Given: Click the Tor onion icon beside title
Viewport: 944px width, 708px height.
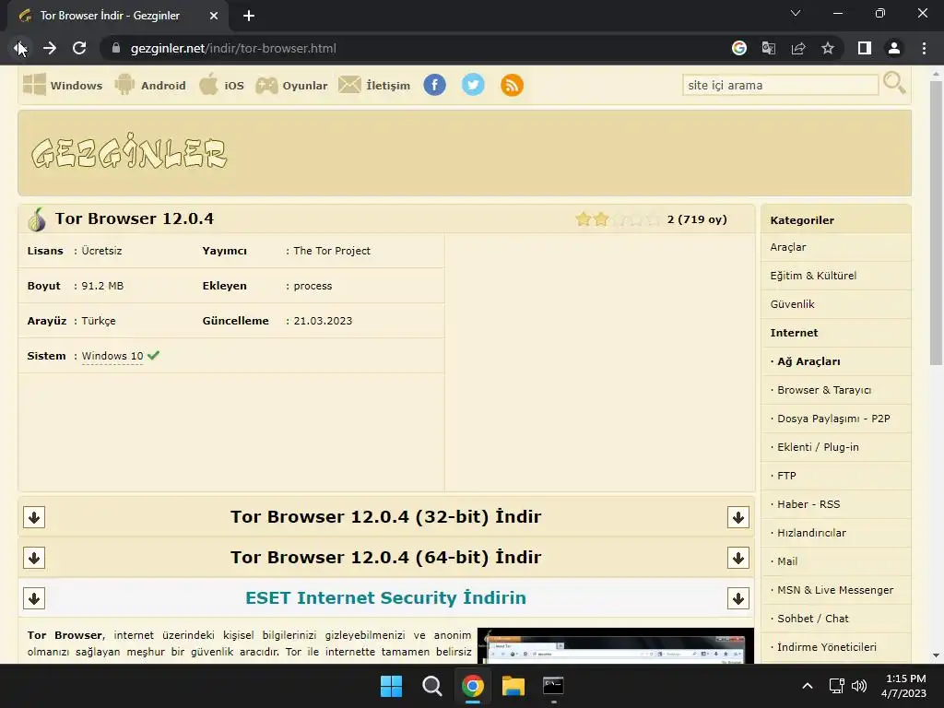Looking at the screenshot, I should pos(37,219).
